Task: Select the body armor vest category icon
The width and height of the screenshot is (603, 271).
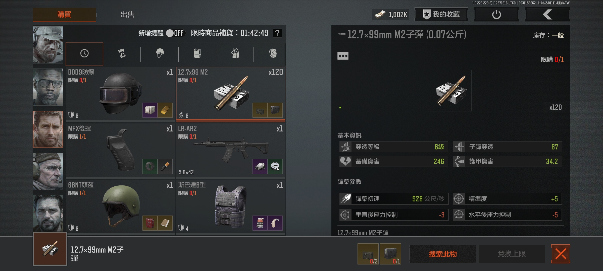Action: [197, 53]
